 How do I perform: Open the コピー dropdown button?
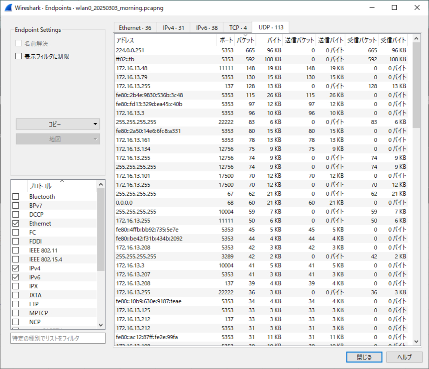(x=58, y=124)
